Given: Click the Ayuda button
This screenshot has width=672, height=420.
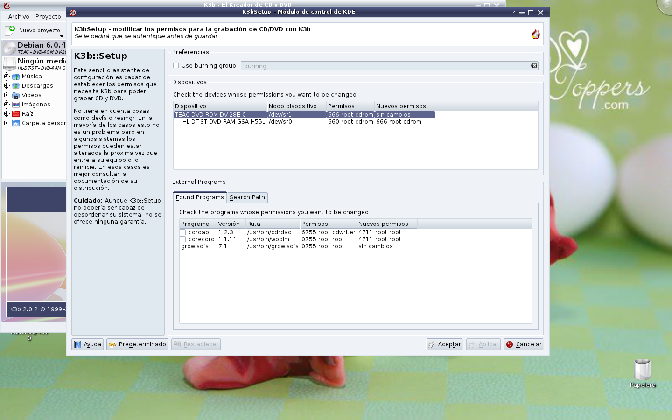Looking at the screenshot, I should (x=87, y=344).
